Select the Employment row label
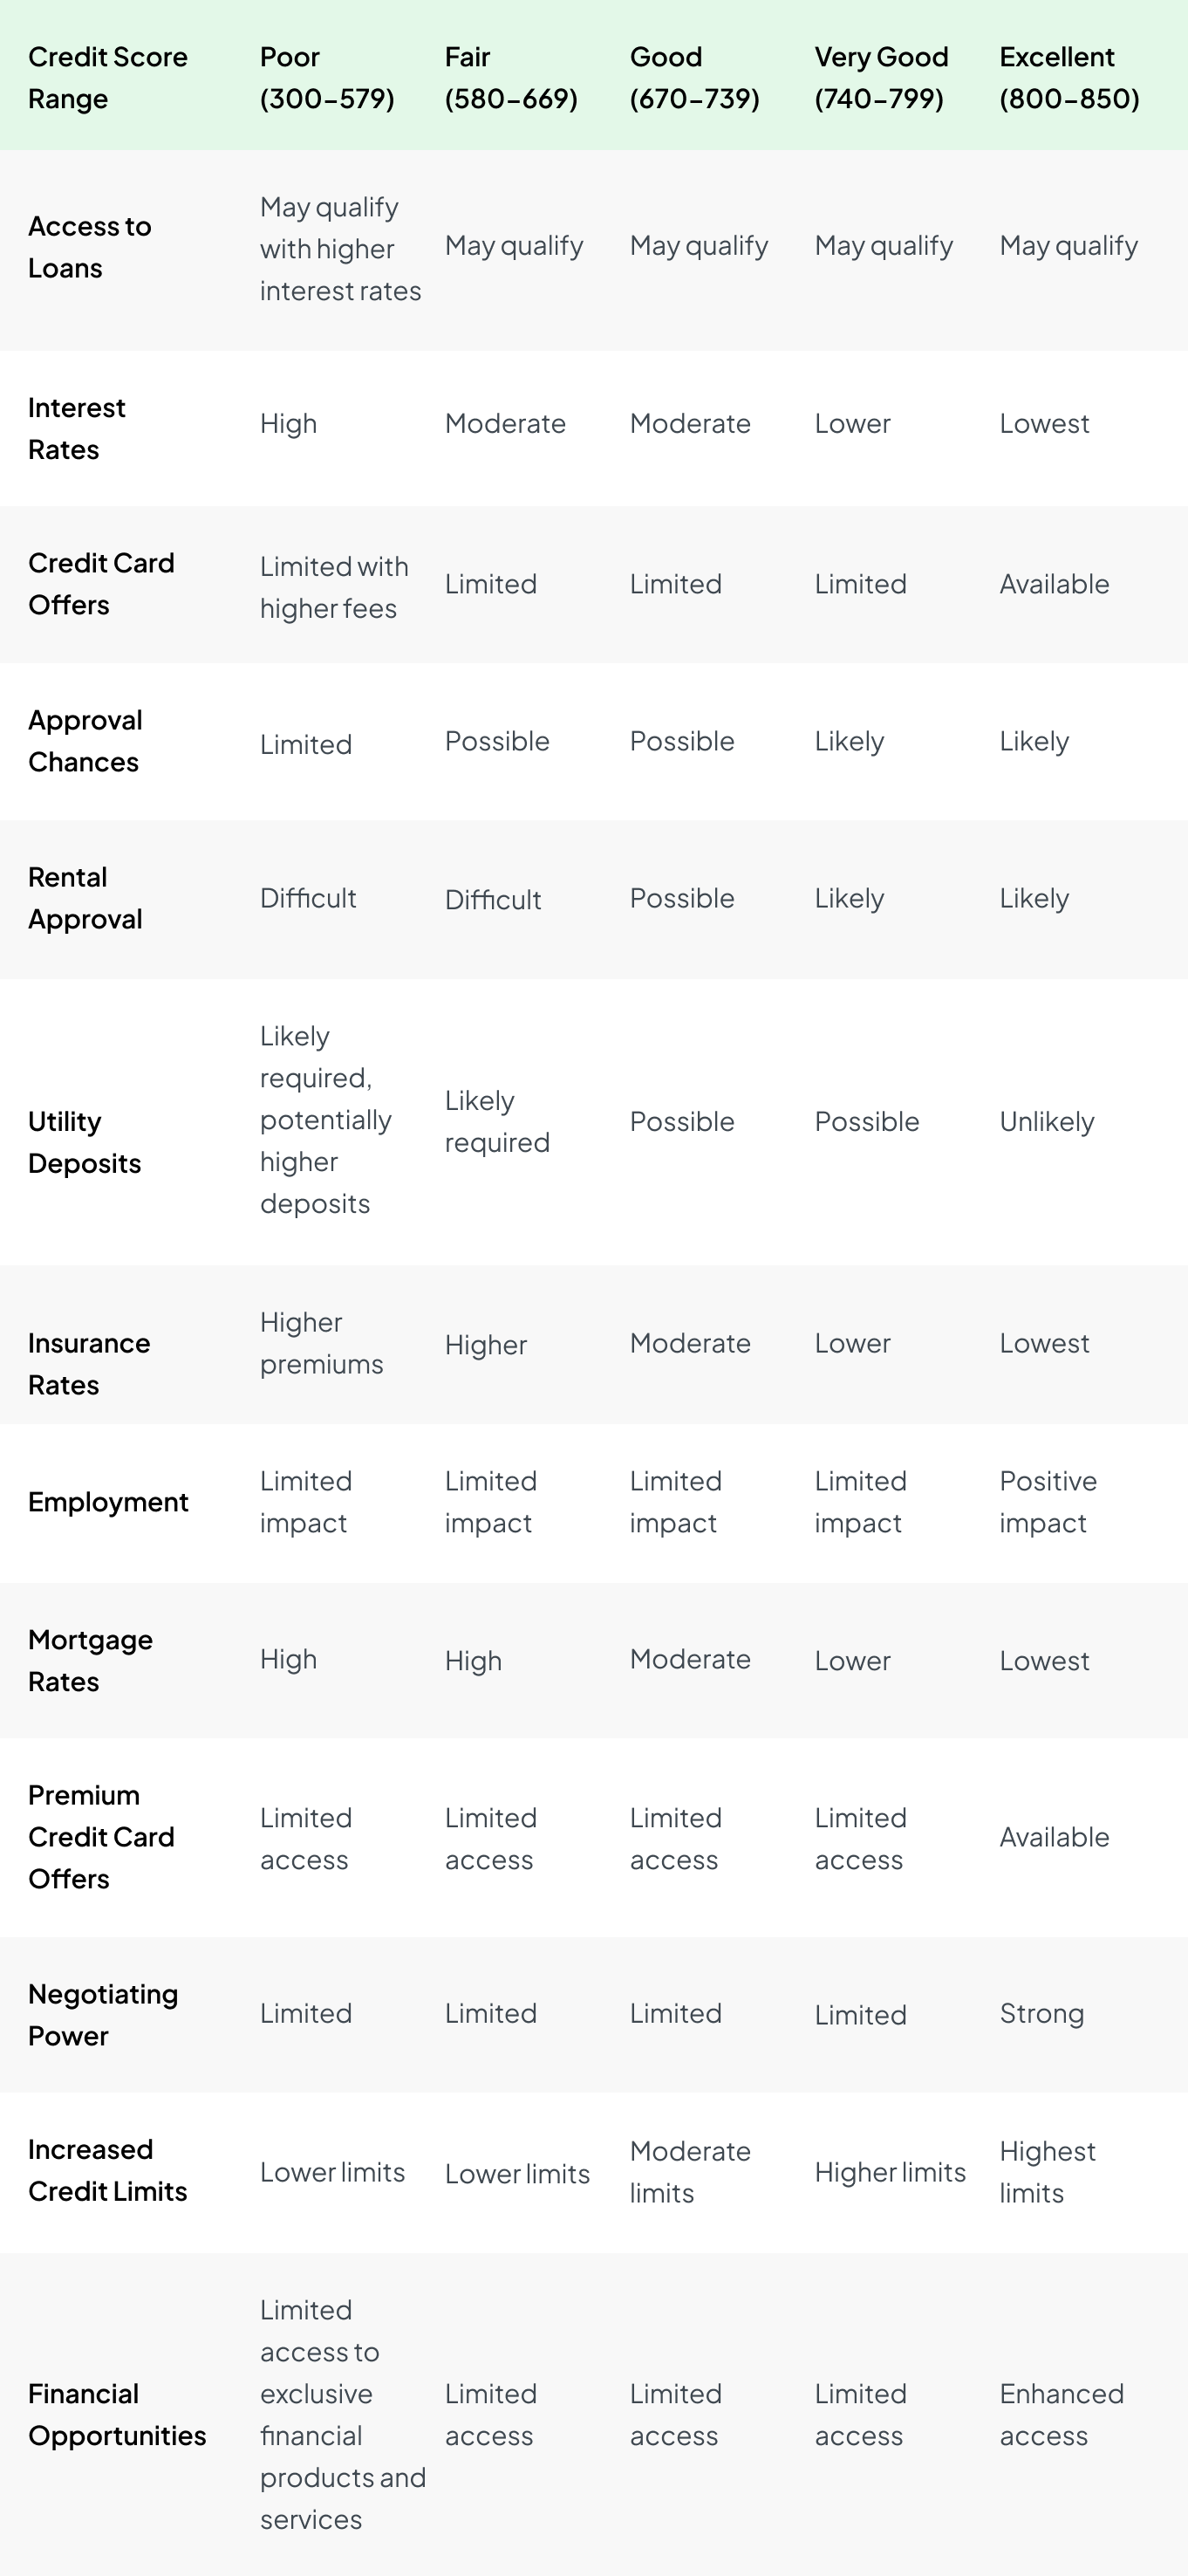Screen dimensions: 1188x2576 pos(108,1502)
